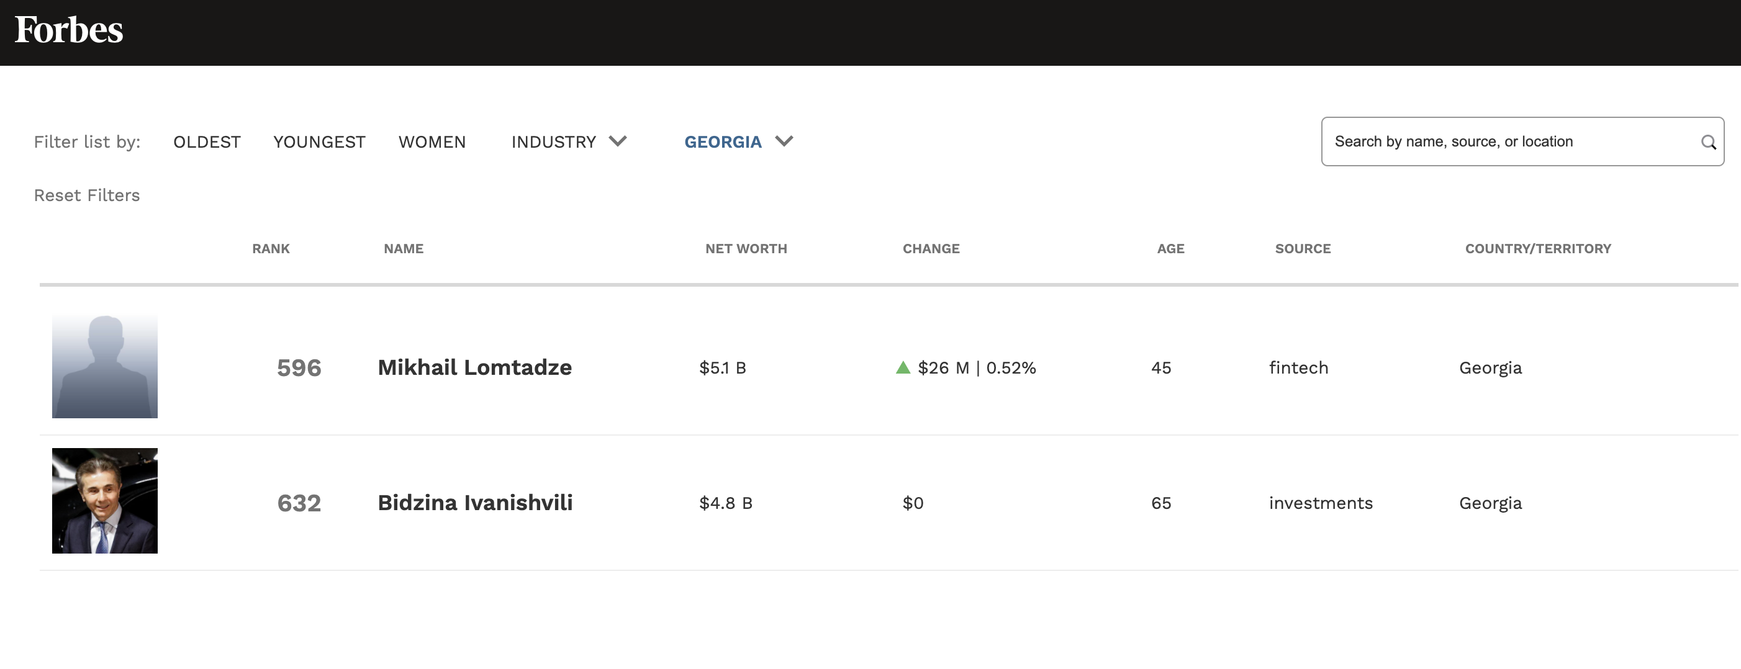Sort by NAME column header
Viewport: 1741px width, 669px height.
(x=404, y=249)
